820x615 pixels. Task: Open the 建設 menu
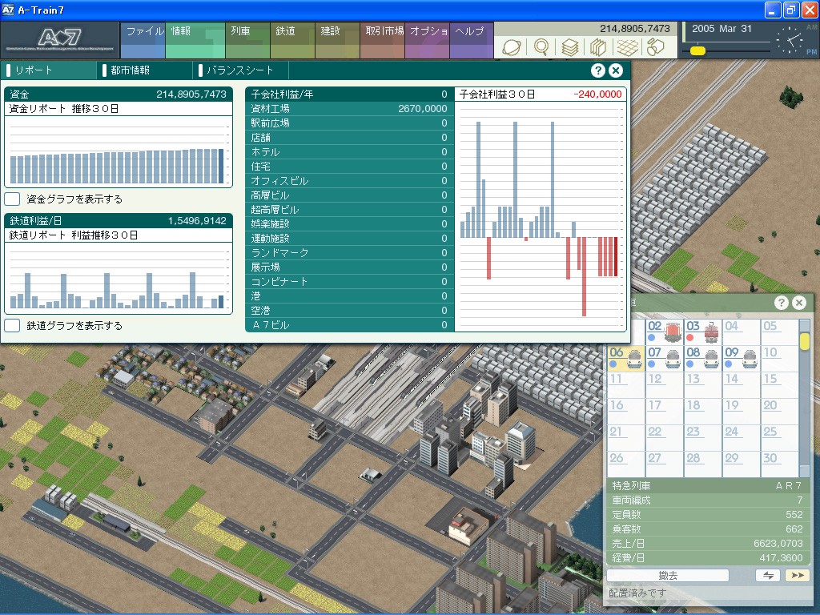331,32
